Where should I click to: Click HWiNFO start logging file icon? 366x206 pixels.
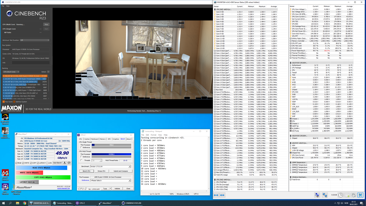point(347,195)
